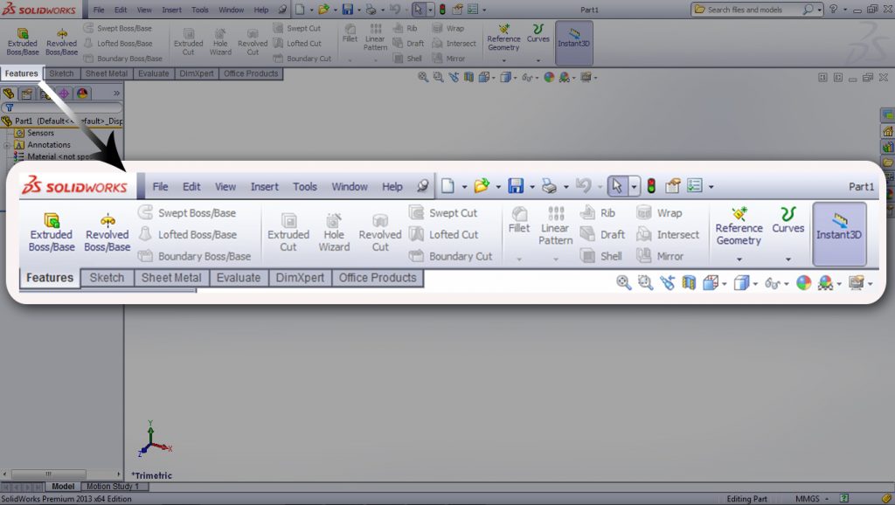Click Edit Appearance color ball in small view toolbar
Screen dimensions: 895x505
[x=549, y=77]
